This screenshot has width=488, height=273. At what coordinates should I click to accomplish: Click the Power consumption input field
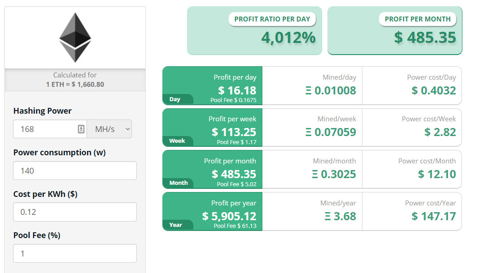coord(75,171)
